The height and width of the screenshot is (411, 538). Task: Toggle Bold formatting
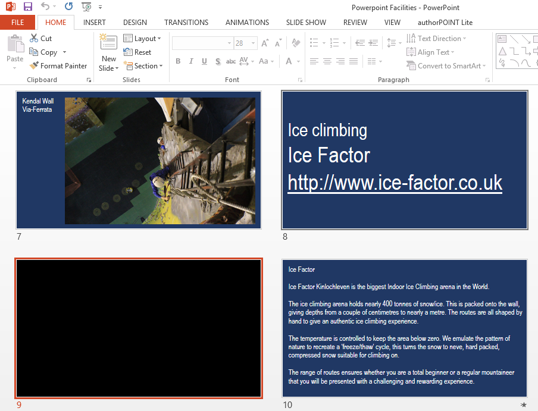coord(178,61)
